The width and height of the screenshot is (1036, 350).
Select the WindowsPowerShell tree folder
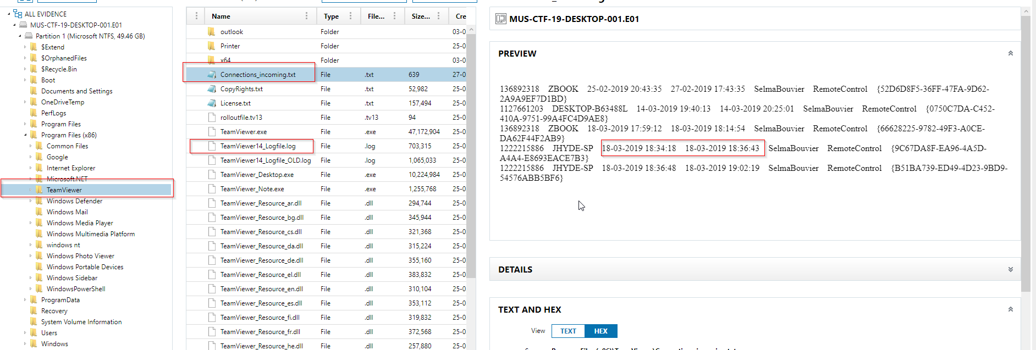point(76,288)
